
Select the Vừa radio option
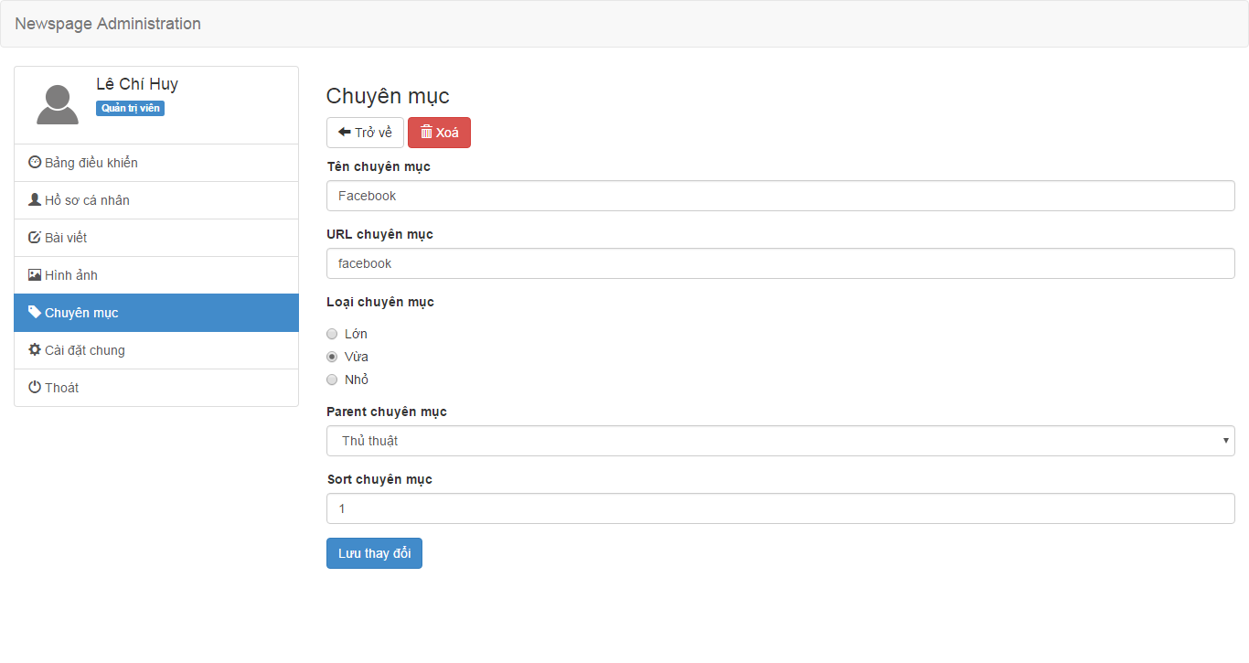click(332, 357)
